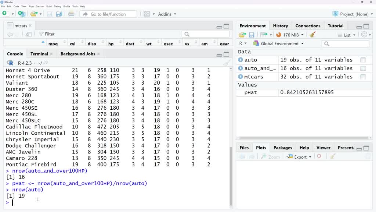The width and height of the screenshot is (376, 212).
Task: Switch to the History tab
Action: (x=280, y=25)
